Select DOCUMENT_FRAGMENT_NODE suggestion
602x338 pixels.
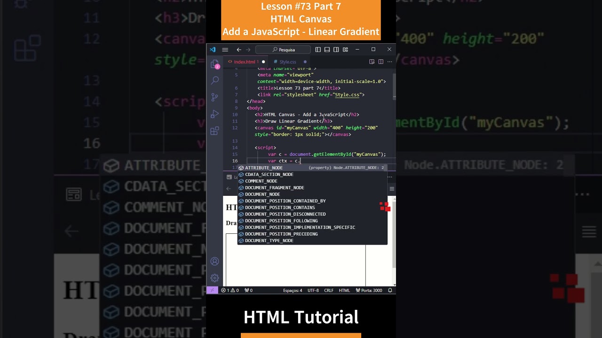click(x=312, y=187)
